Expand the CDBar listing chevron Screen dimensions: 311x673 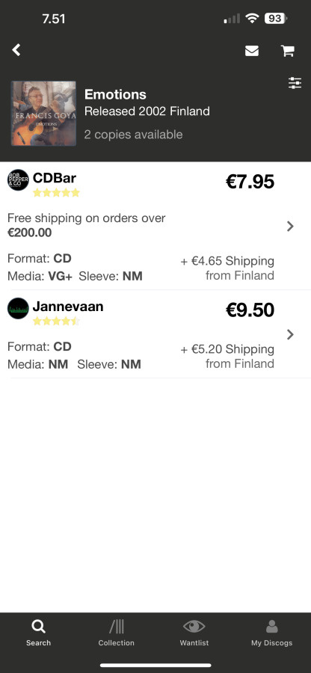[290, 226]
